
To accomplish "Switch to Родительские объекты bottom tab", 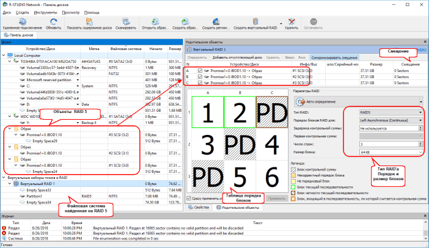I will tap(238, 208).
